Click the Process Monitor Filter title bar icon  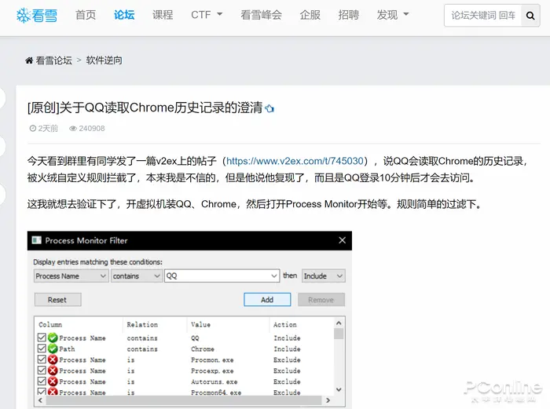click(x=36, y=240)
